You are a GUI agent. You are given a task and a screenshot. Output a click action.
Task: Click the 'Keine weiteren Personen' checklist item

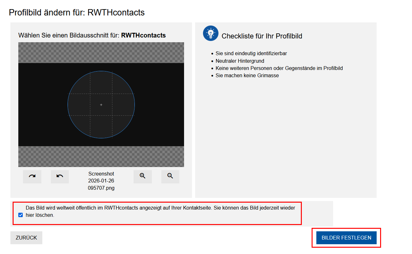279,68
